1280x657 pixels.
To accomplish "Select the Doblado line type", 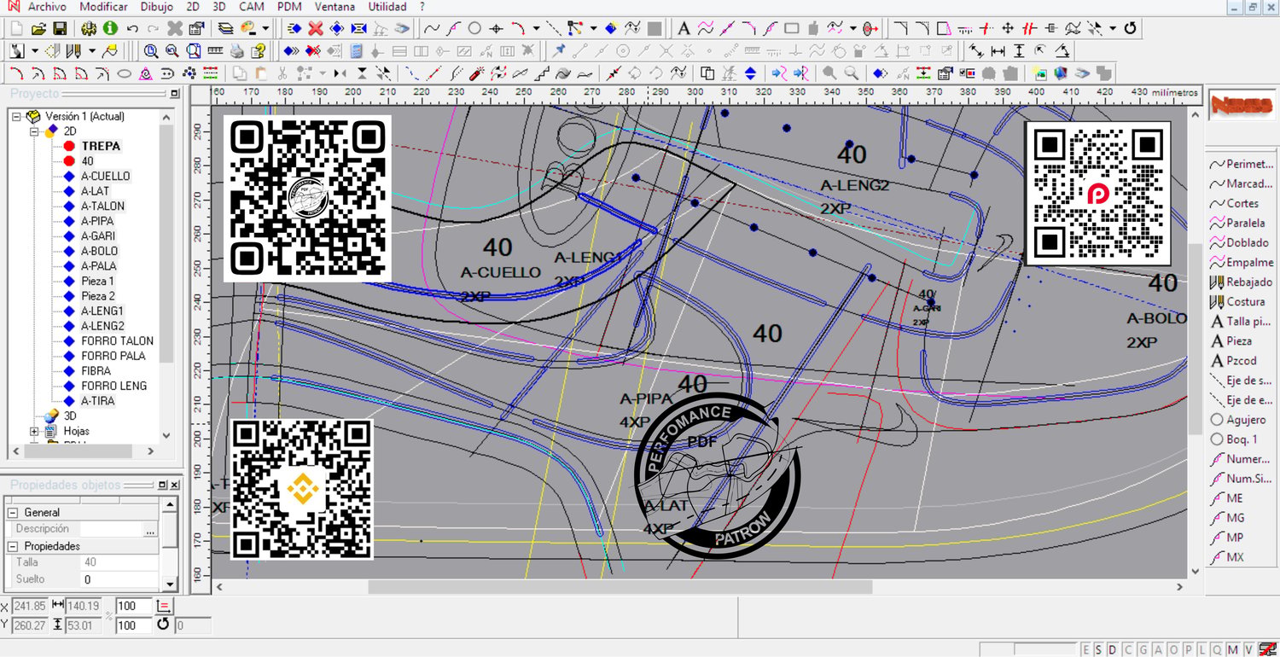I will click(1238, 242).
